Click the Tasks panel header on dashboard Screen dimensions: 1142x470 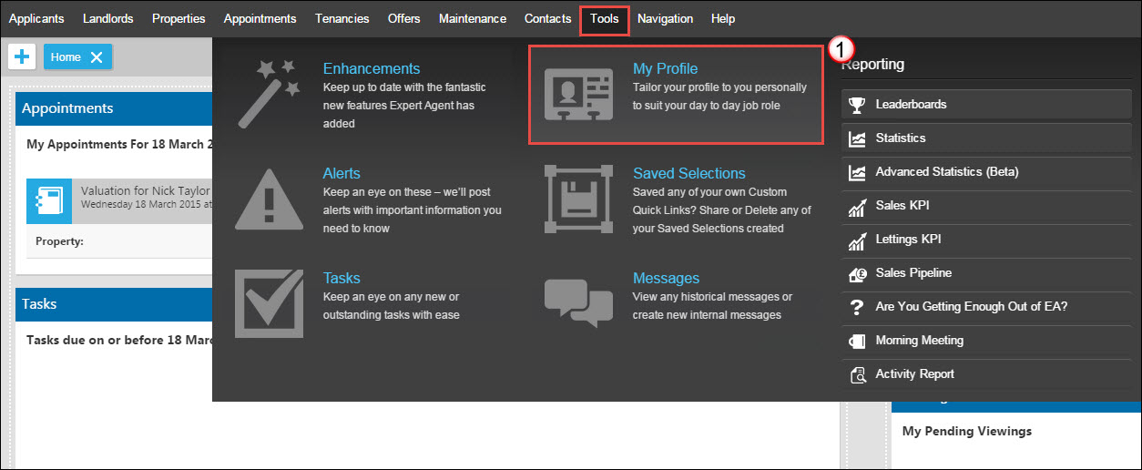click(114, 304)
